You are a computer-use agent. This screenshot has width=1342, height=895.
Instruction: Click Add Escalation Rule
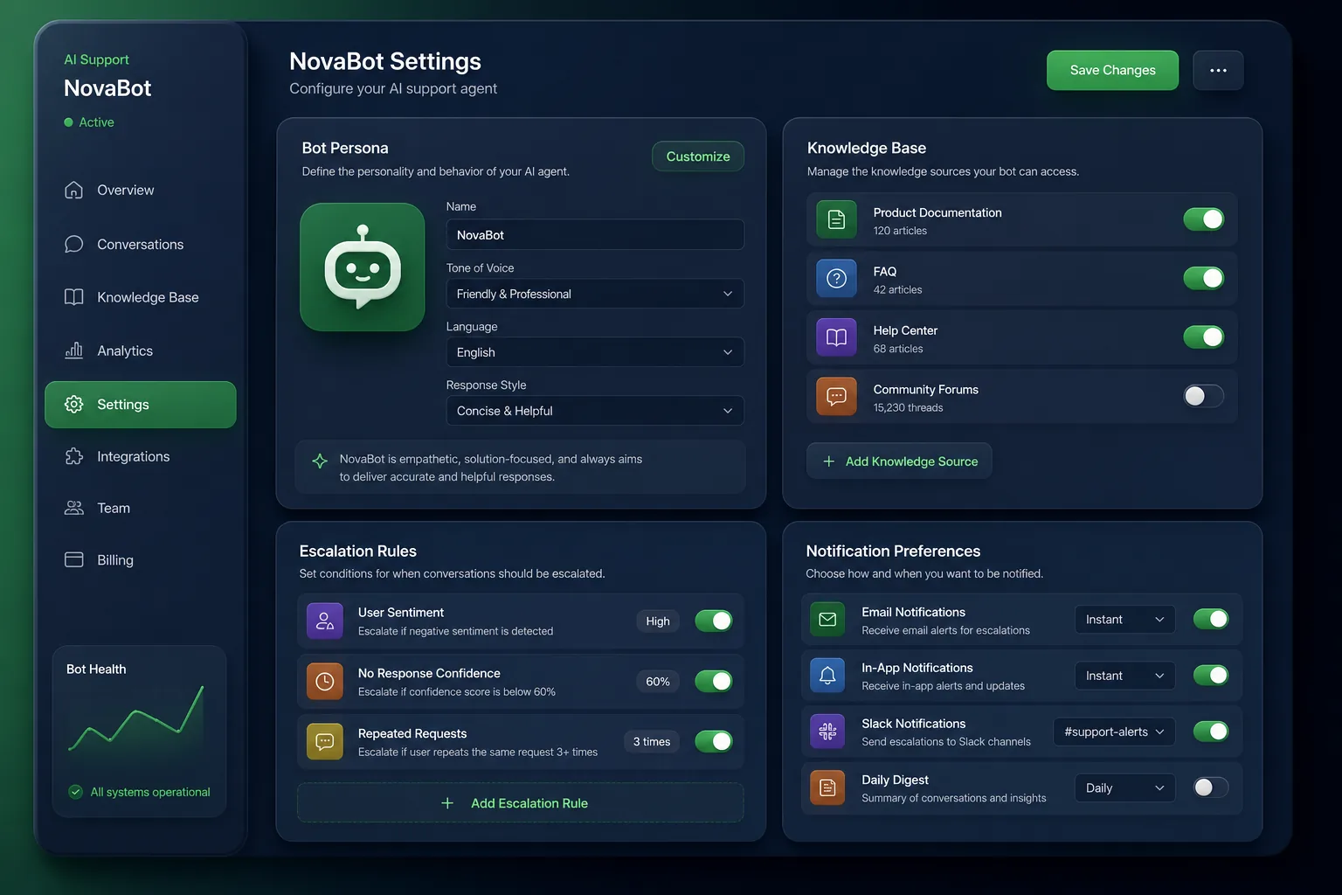coord(521,803)
